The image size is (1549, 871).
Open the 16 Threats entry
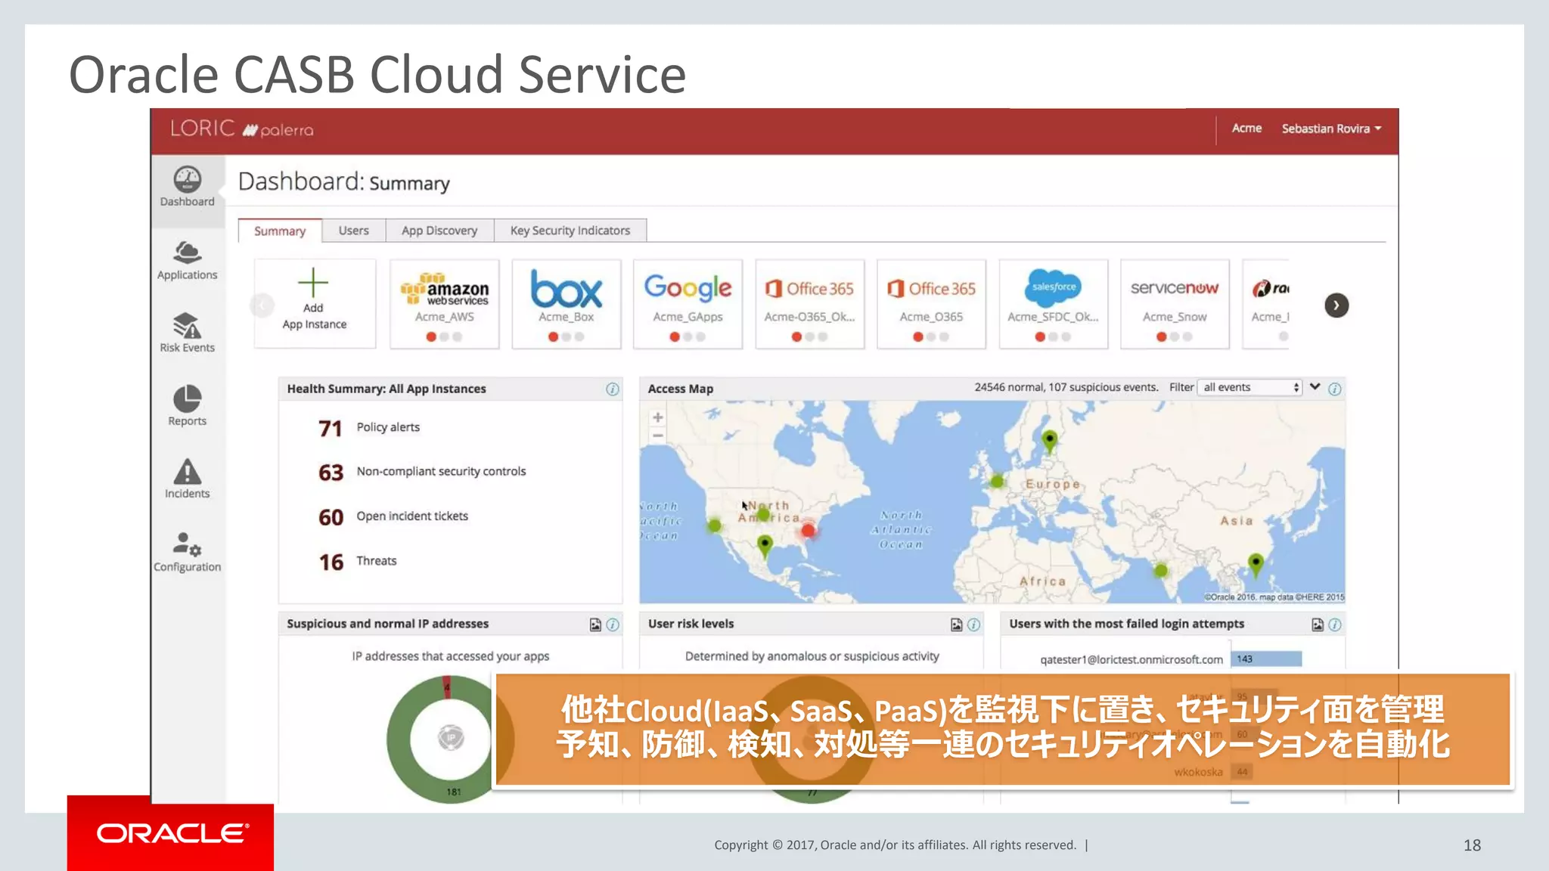358,562
